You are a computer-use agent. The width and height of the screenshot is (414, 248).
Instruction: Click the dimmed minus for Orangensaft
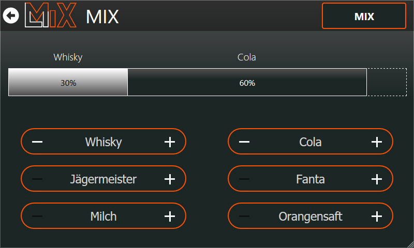coord(244,216)
